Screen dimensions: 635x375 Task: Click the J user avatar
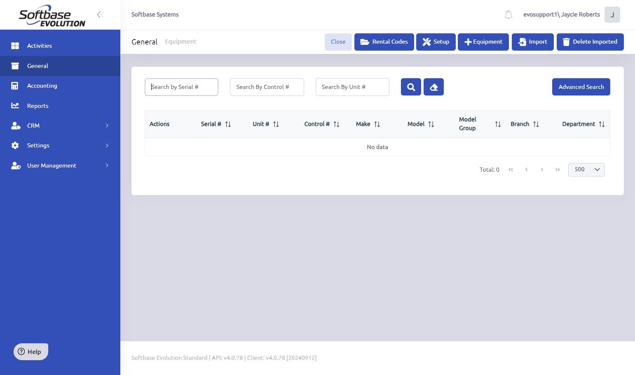[x=612, y=15]
